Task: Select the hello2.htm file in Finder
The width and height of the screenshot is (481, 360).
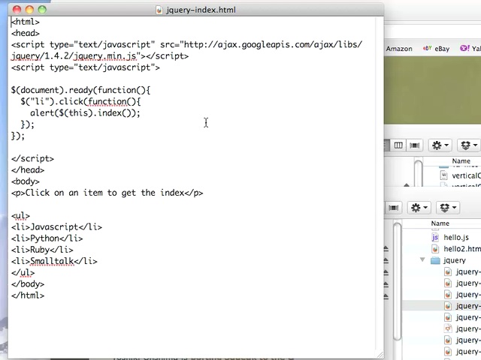Action: point(456,248)
